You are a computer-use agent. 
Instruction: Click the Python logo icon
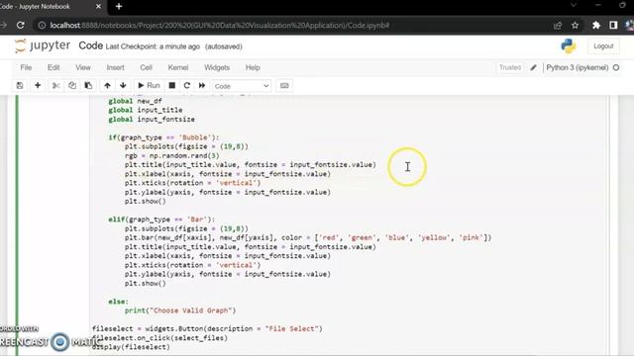tap(569, 46)
